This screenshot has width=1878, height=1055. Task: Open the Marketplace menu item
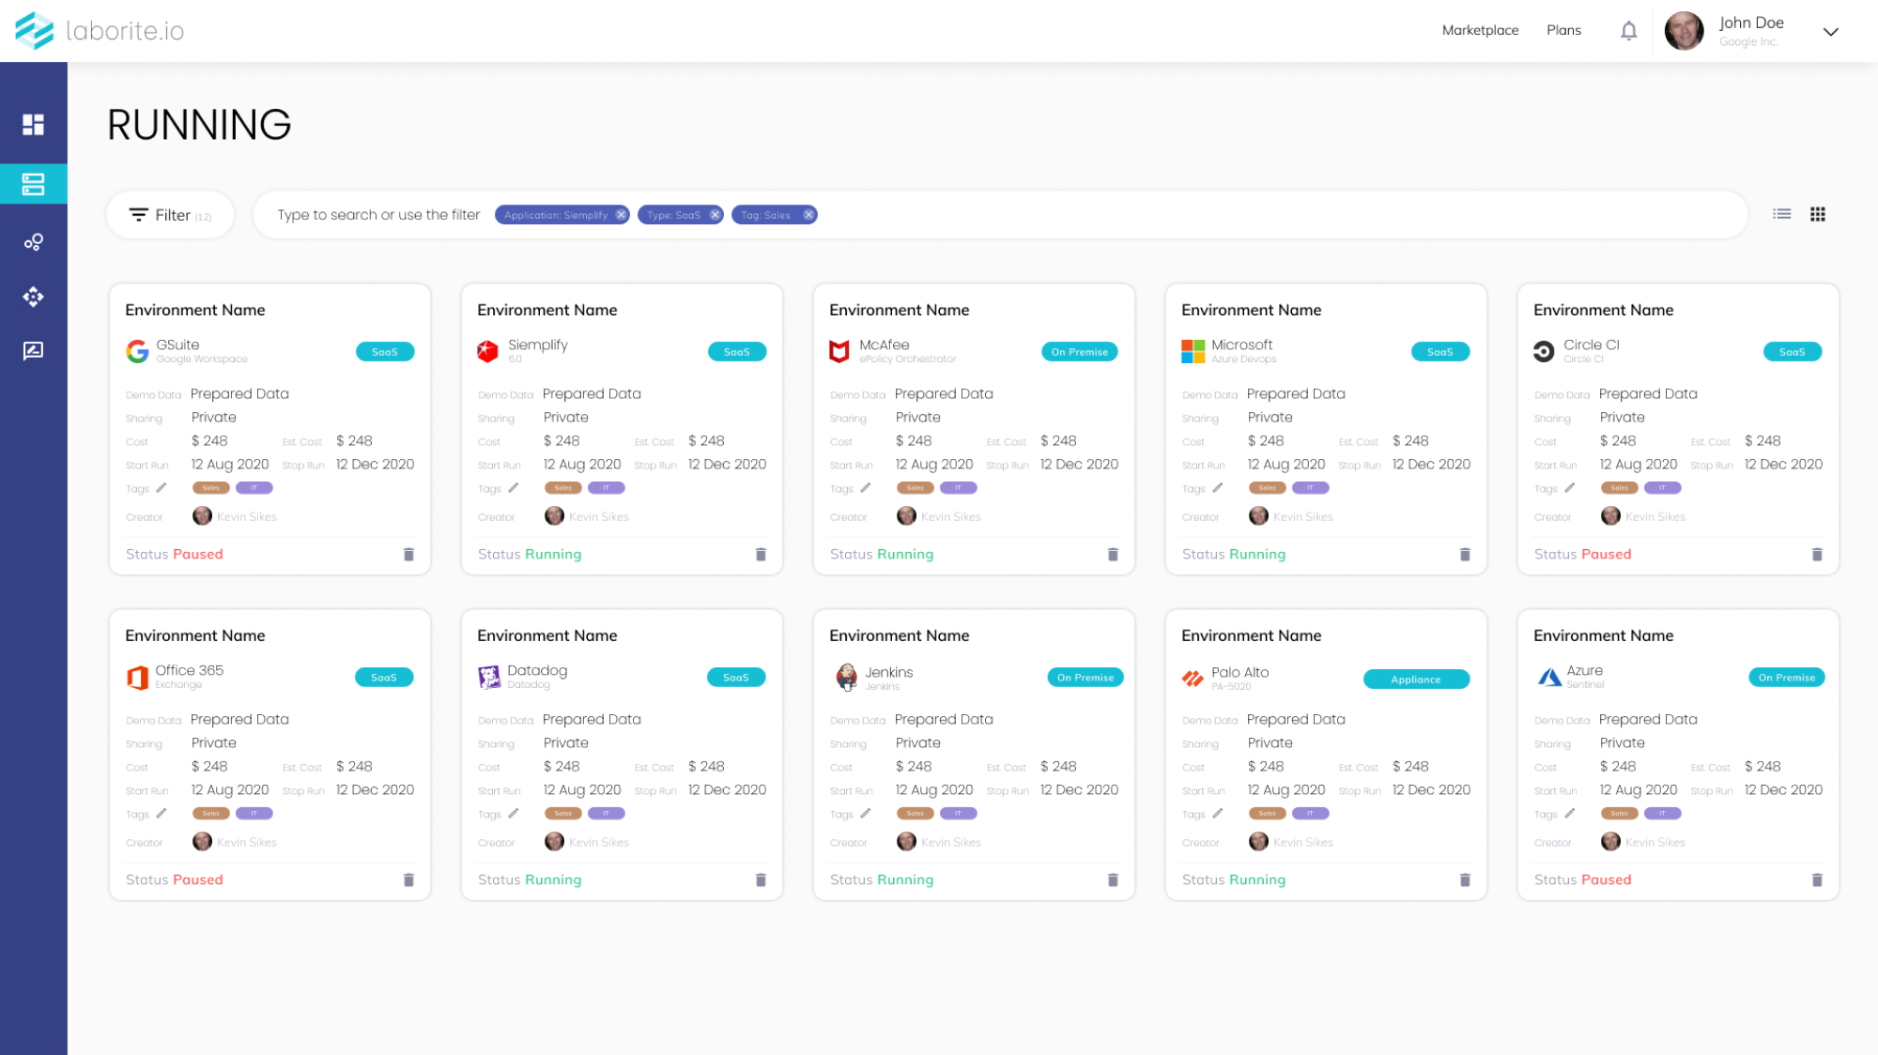tap(1480, 30)
